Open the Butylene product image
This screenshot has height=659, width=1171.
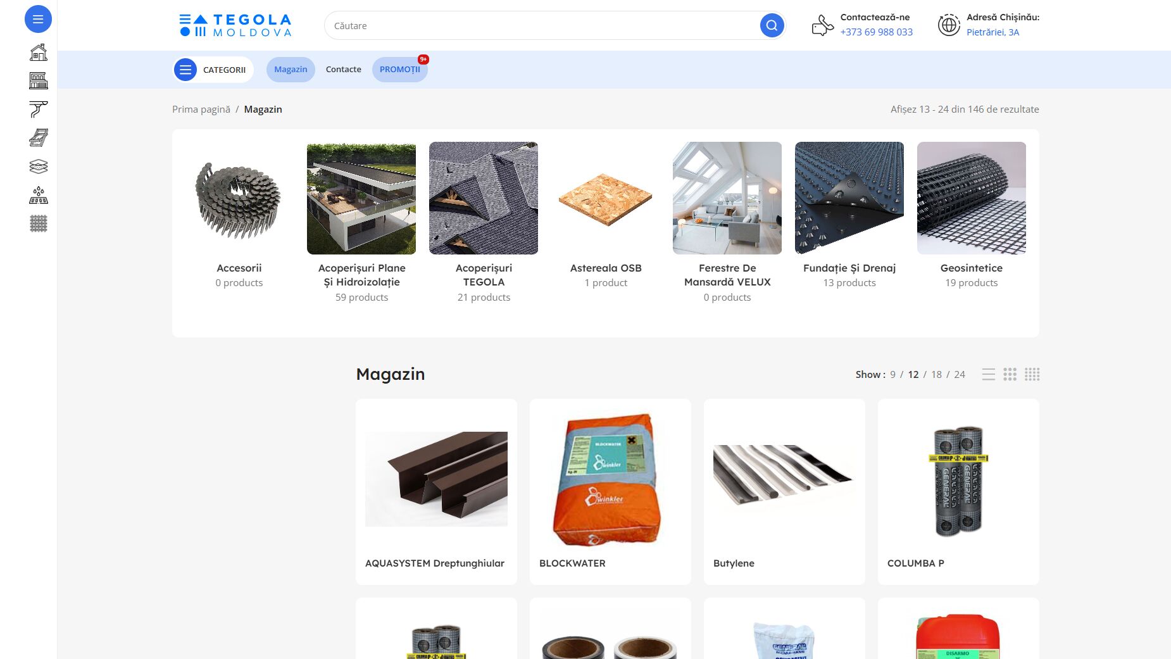[784, 479]
